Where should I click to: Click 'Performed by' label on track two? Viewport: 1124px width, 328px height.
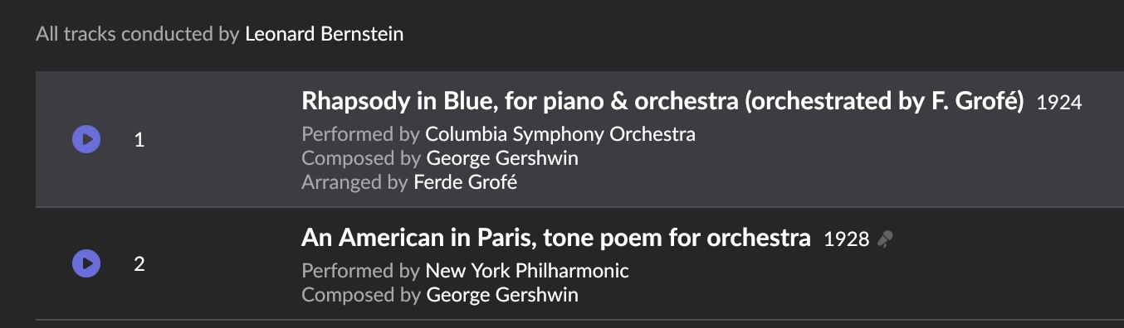(x=361, y=271)
